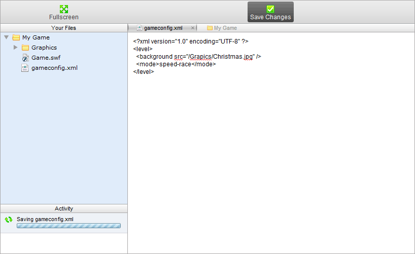Screen dimensions: 415x254
Task: Click the Save Changes button
Action: pyautogui.click(x=270, y=12)
